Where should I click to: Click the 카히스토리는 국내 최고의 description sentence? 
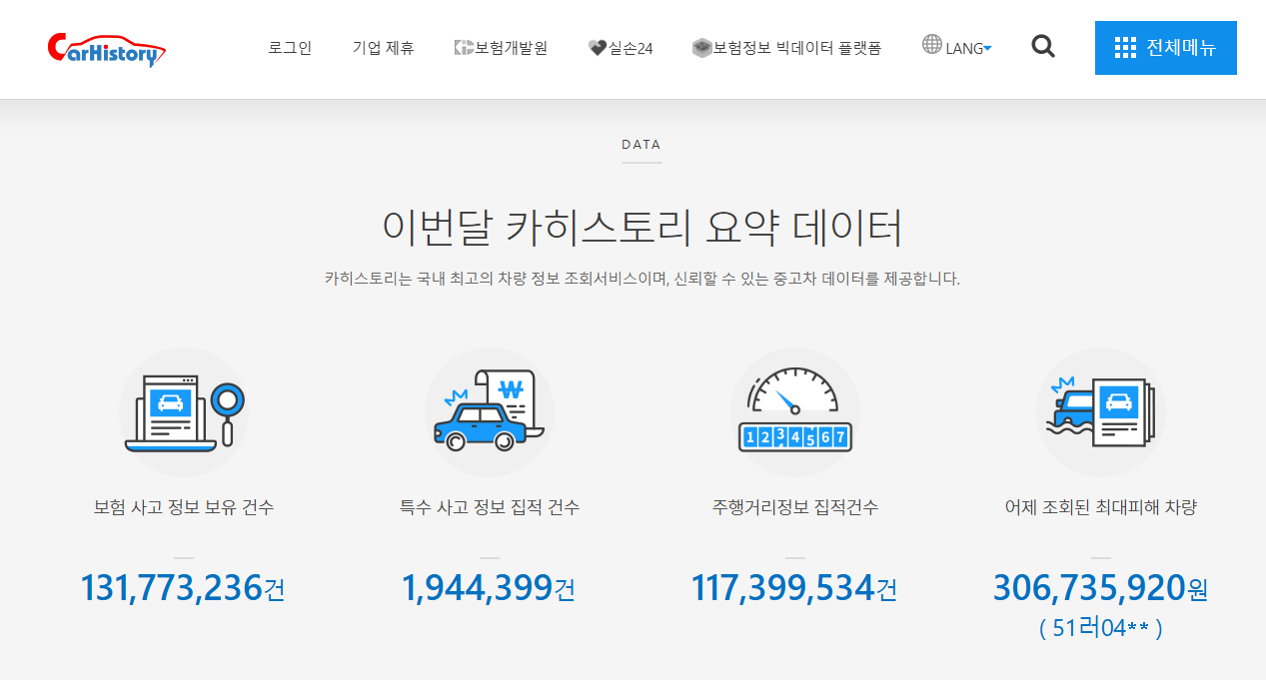pos(642,280)
